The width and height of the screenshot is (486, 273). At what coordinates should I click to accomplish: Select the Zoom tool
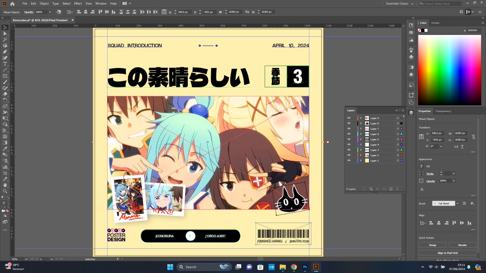tap(5, 191)
